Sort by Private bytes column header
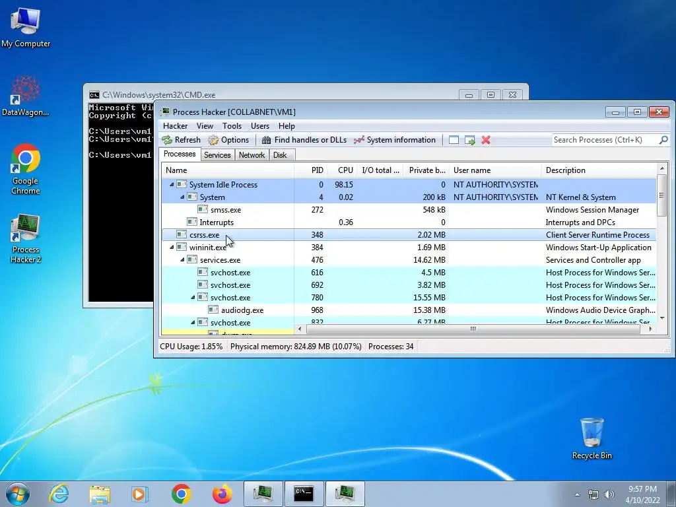The image size is (676, 507). point(427,170)
